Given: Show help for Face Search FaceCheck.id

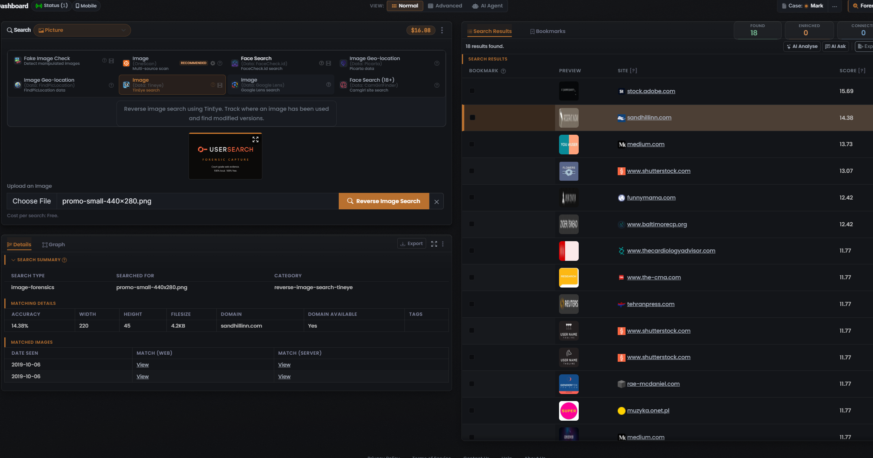Looking at the screenshot, I should (x=321, y=63).
